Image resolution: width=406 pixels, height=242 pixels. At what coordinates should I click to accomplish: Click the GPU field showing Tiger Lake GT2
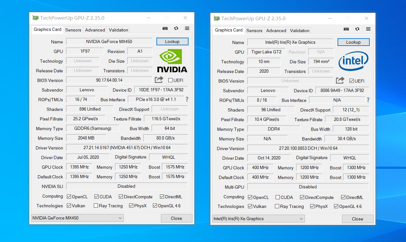point(266,52)
